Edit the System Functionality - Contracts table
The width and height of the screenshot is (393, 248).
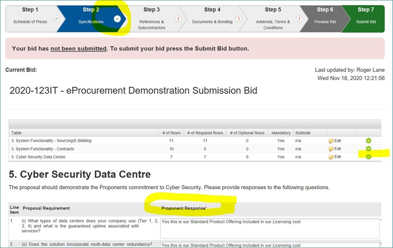point(335,149)
